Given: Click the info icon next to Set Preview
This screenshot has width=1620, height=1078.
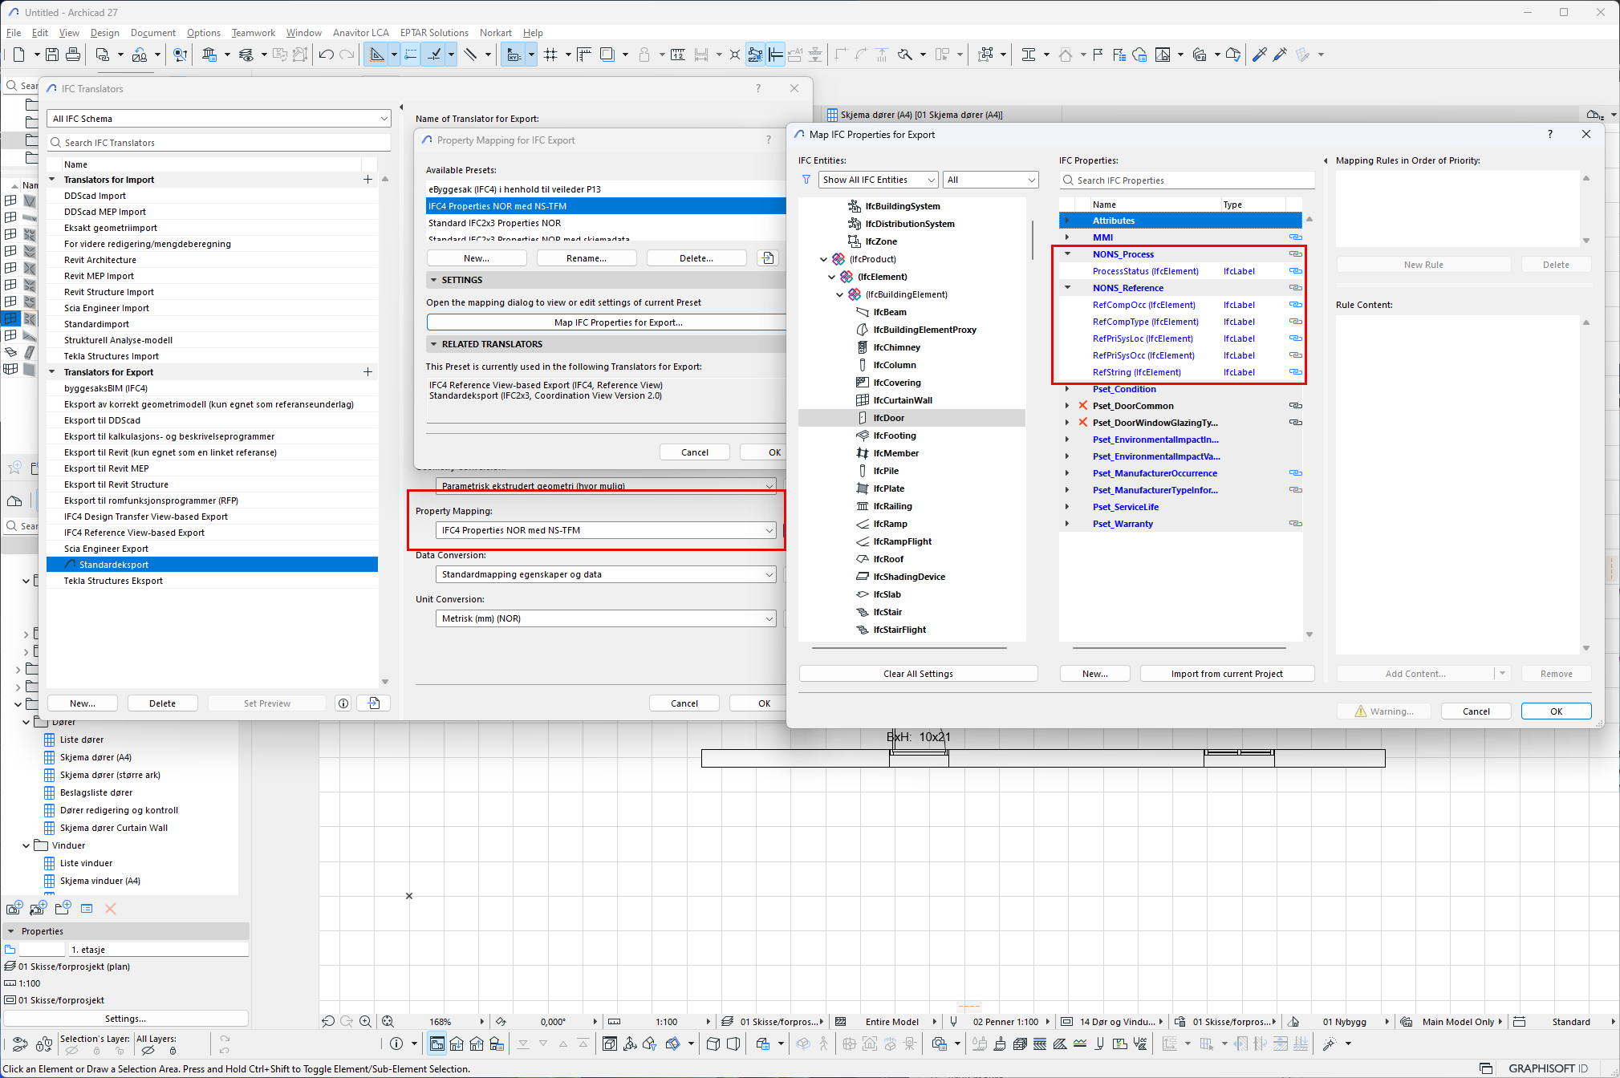Looking at the screenshot, I should click(x=343, y=703).
